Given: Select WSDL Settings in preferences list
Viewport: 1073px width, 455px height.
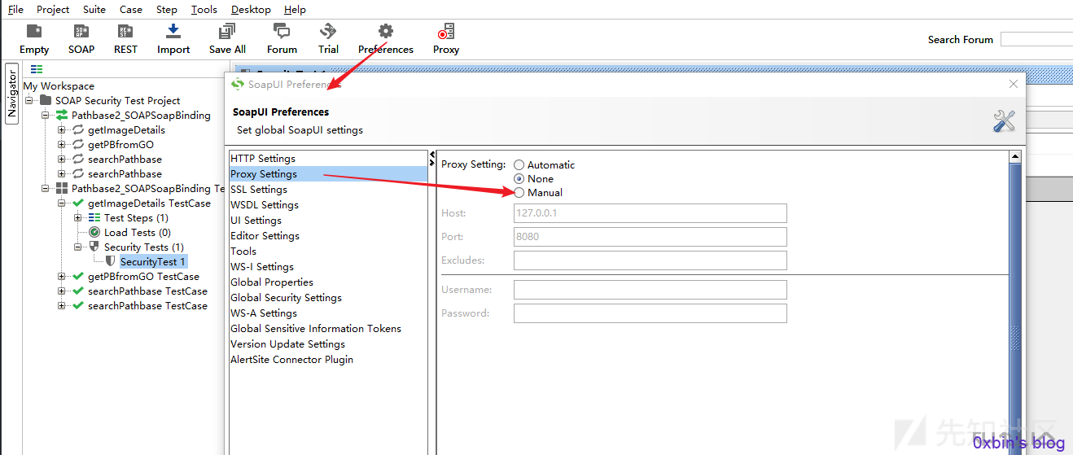Looking at the screenshot, I should [x=329, y=205].
